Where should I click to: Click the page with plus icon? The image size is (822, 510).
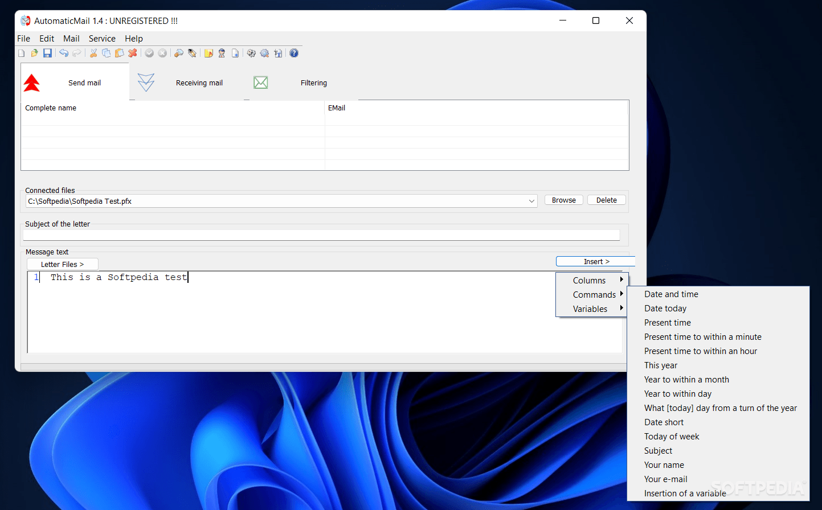235,53
